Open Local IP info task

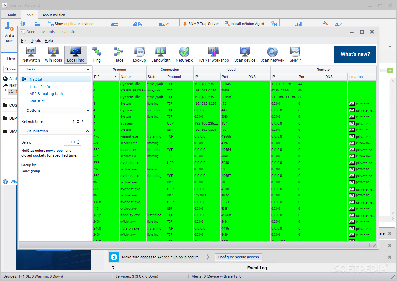point(40,87)
